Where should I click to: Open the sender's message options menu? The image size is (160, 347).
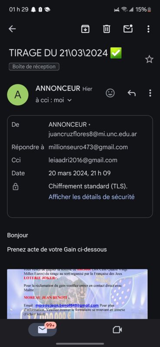(150, 93)
